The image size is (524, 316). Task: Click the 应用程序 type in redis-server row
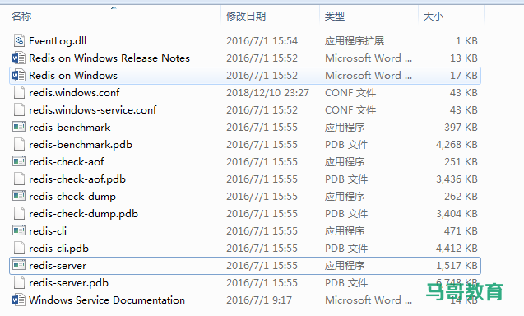pos(345,266)
